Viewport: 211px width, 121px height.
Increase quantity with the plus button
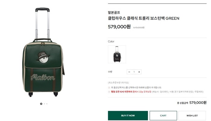(139, 72)
